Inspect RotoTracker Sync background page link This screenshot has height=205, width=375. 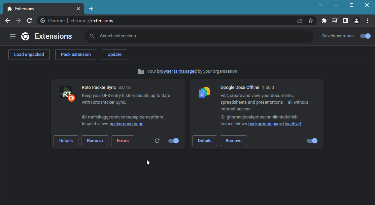pyautogui.click(x=126, y=124)
